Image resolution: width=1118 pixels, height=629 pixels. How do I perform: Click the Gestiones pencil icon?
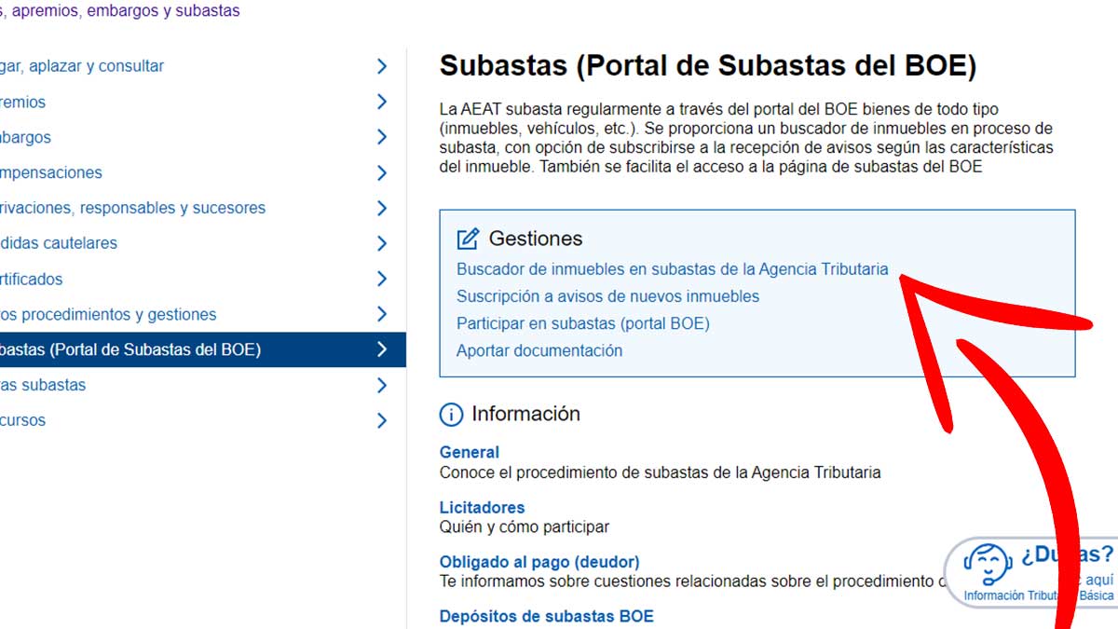point(466,238)
